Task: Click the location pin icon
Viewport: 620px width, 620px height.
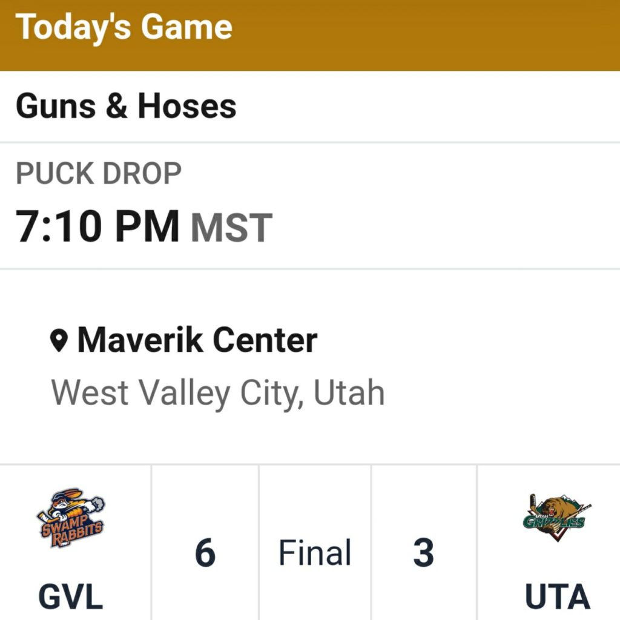Action: coord(59,341)
